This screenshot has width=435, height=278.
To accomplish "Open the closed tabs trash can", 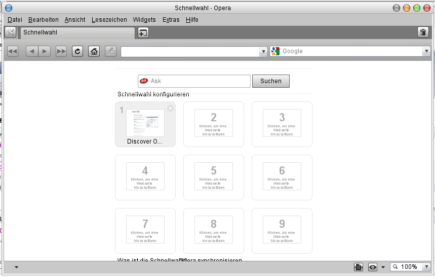I will (423, 32).
